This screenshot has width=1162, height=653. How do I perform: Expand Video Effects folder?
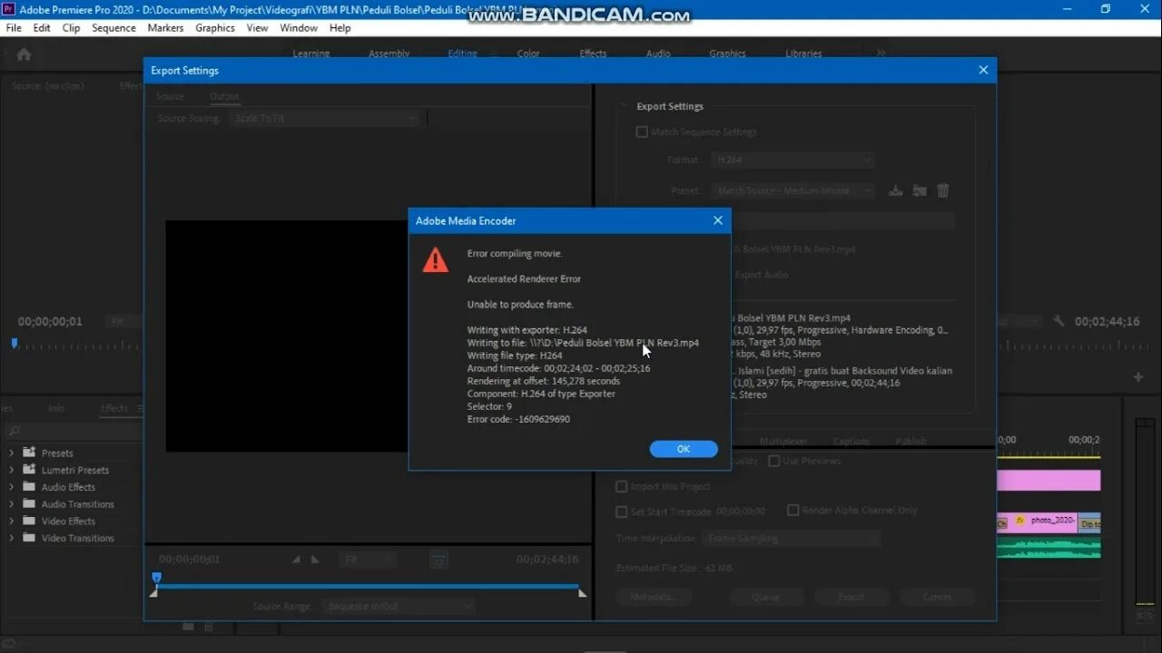(12, 521)
